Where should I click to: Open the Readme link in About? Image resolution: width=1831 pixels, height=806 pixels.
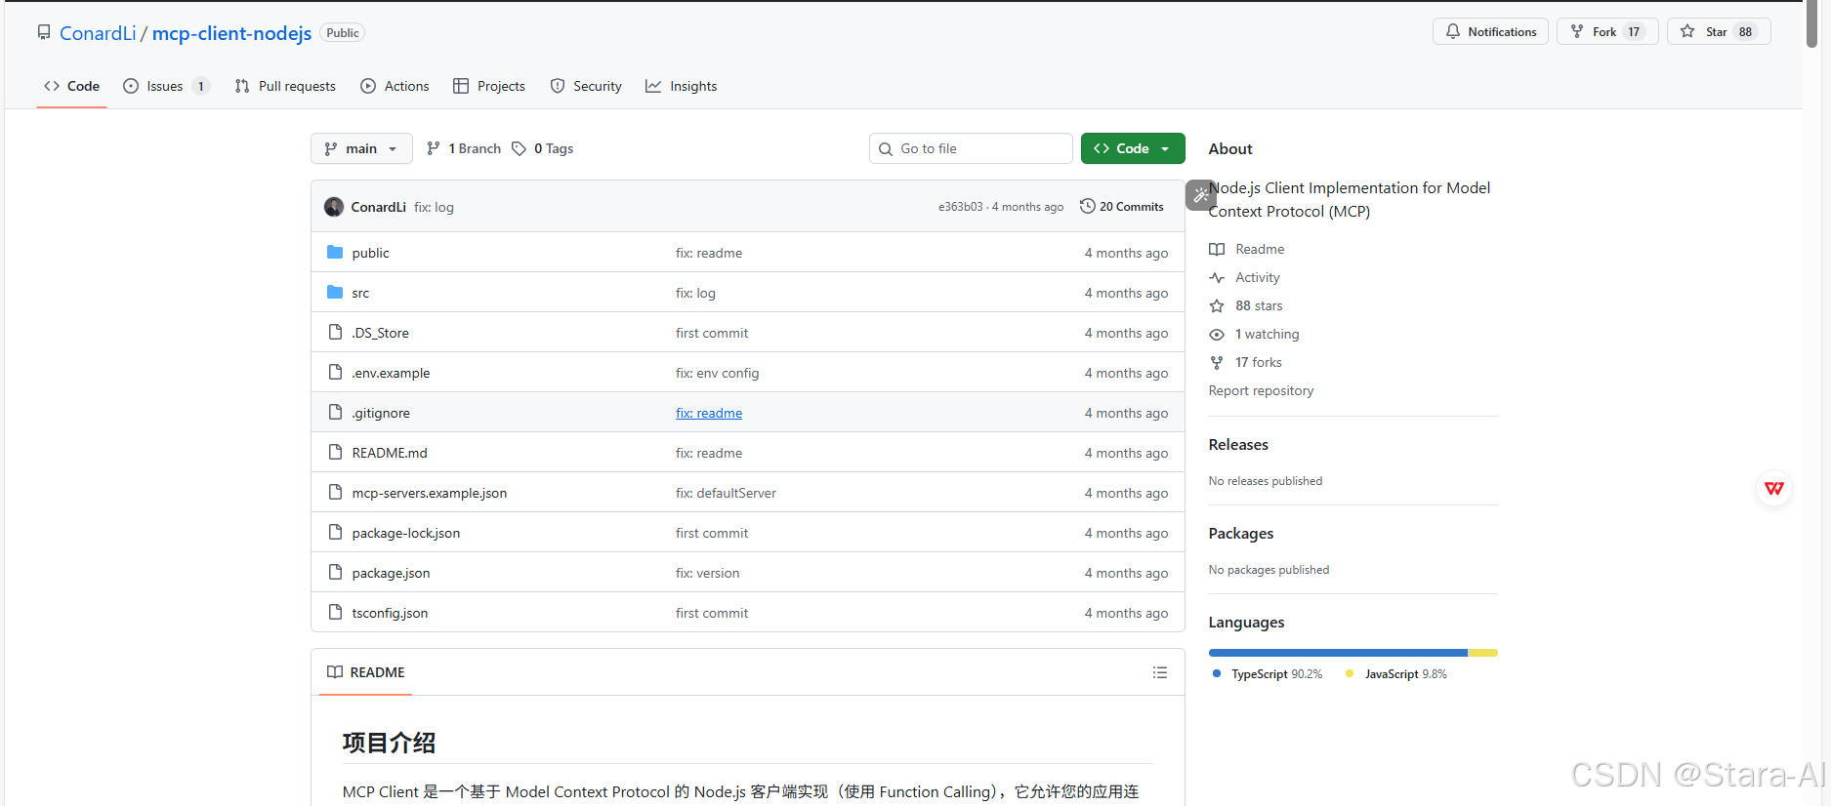[1247, 249]
